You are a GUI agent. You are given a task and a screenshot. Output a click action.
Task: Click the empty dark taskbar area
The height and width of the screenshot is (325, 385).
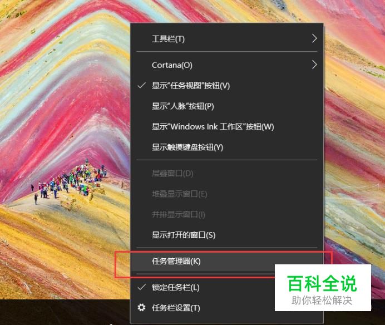(65, 312)
